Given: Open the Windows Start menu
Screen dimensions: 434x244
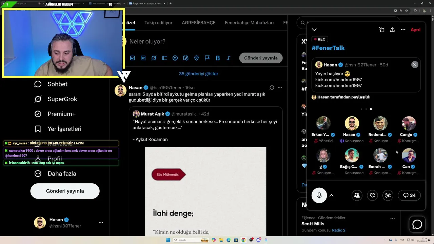Looking at the screenshot, I should (x=168, y=240).
